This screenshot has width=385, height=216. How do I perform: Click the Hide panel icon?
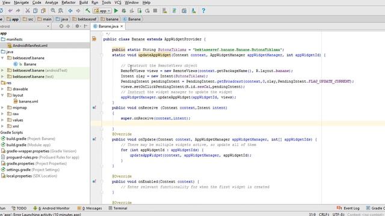click(85, 26)
